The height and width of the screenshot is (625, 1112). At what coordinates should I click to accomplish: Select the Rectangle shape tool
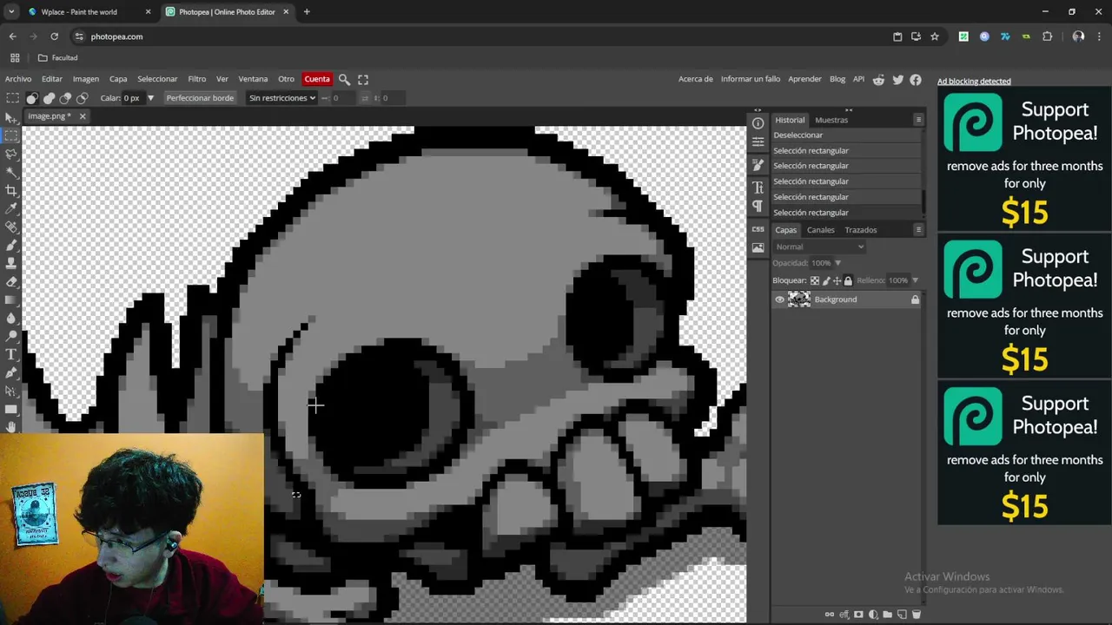pyautogui.click(x=11, y=409)
